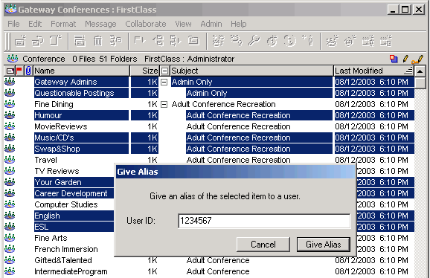
Task: Click into the User ID field
Action: (264, 221)
